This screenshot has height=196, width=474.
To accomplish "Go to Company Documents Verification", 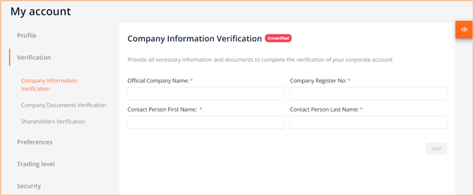I will point(63,105).
